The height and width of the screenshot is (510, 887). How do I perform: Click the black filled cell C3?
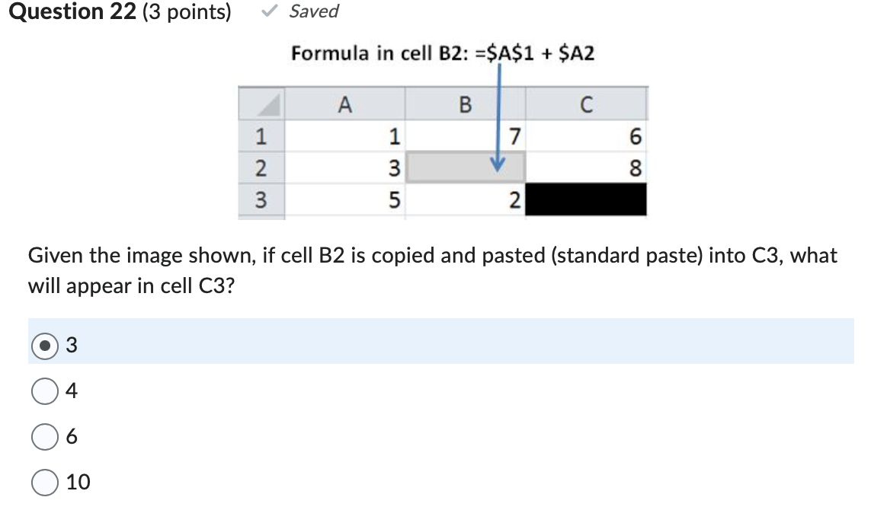pyautogui.click(x=587, y=200)
